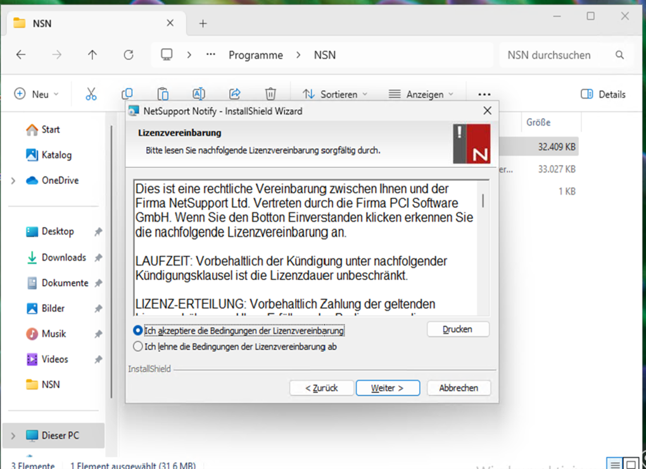This screenshot has width=646, height=469.
Task: Expand the Dieser PC tree node
Action: [x=13, y=435]
